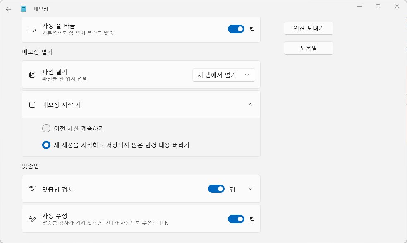
Task: Maximize the Notepad window
Action: [x=378, y=6]
